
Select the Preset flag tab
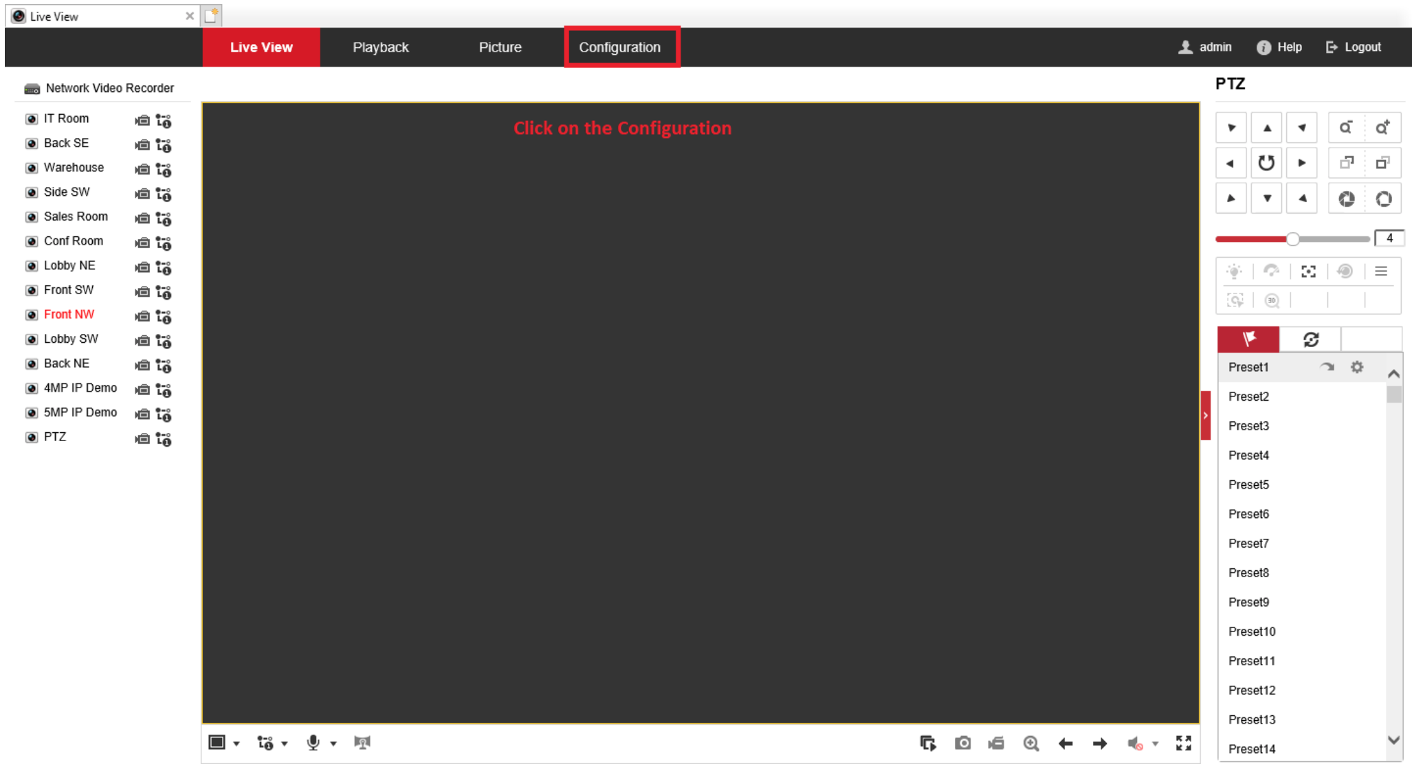(1248, 339)
